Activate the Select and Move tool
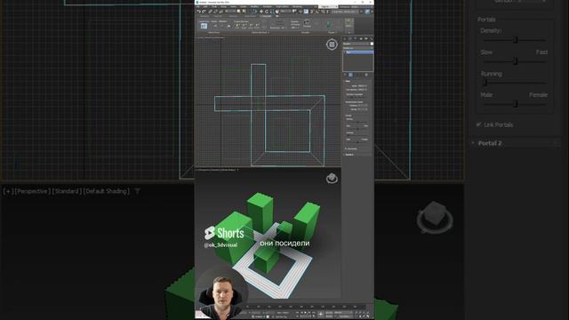569x320 pixels. click(x=261, y=12)
